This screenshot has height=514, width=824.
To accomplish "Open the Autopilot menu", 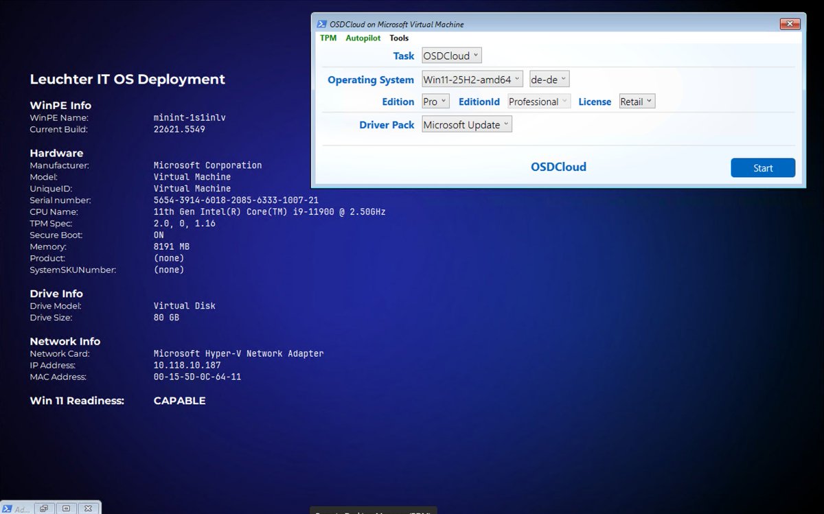I will click(363, 38).
